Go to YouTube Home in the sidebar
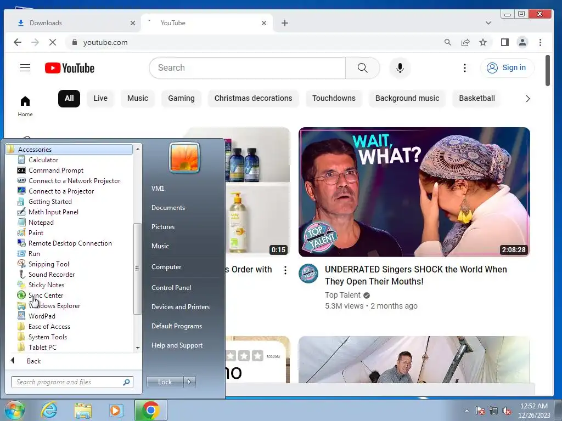Screen dimensions: 562x421 [x=25, y=106]
